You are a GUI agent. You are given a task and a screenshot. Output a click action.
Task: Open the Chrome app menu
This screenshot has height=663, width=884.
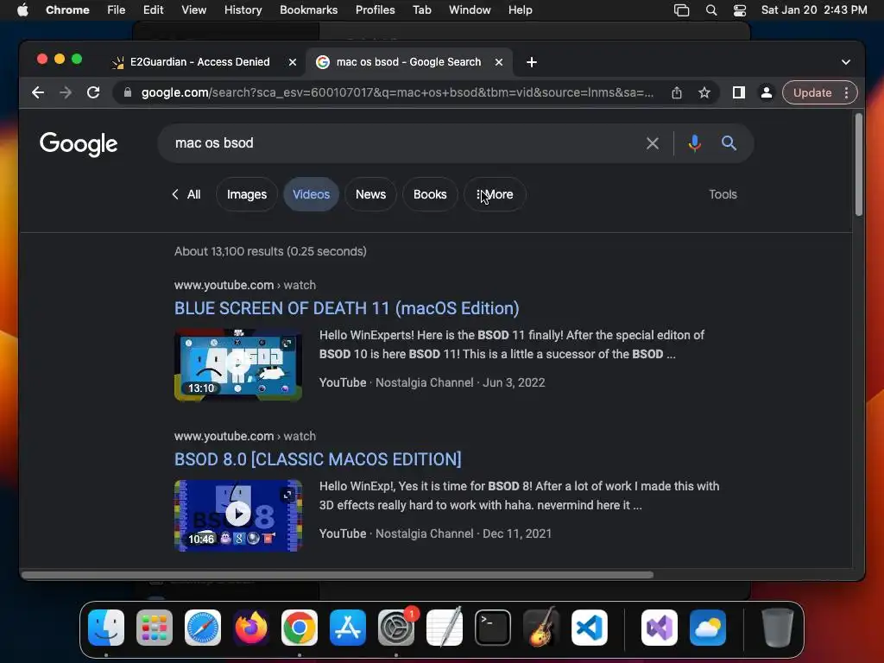[67, 10]
